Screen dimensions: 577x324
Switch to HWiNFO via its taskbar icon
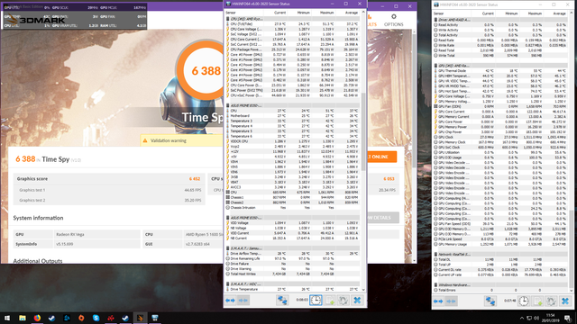155,318
